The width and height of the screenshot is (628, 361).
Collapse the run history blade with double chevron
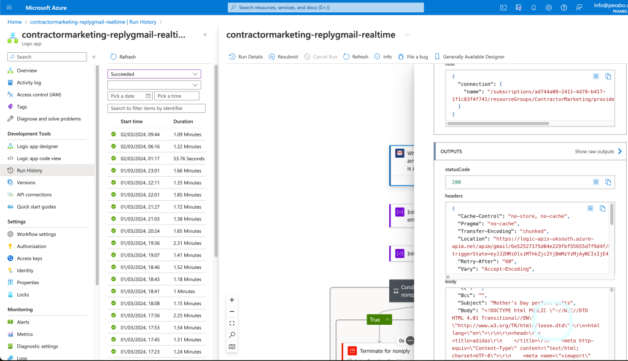click(x=205, y=35)
